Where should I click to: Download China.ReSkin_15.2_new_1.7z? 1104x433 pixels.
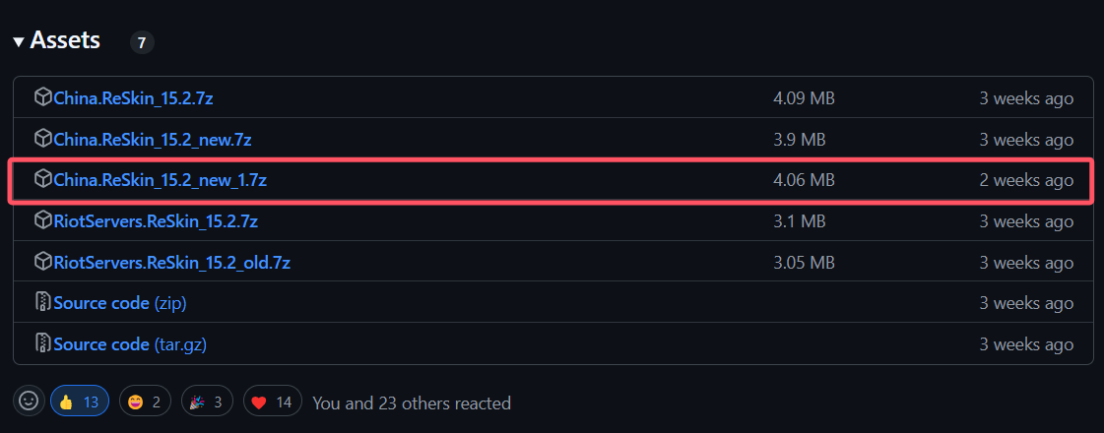click(161, 181)
